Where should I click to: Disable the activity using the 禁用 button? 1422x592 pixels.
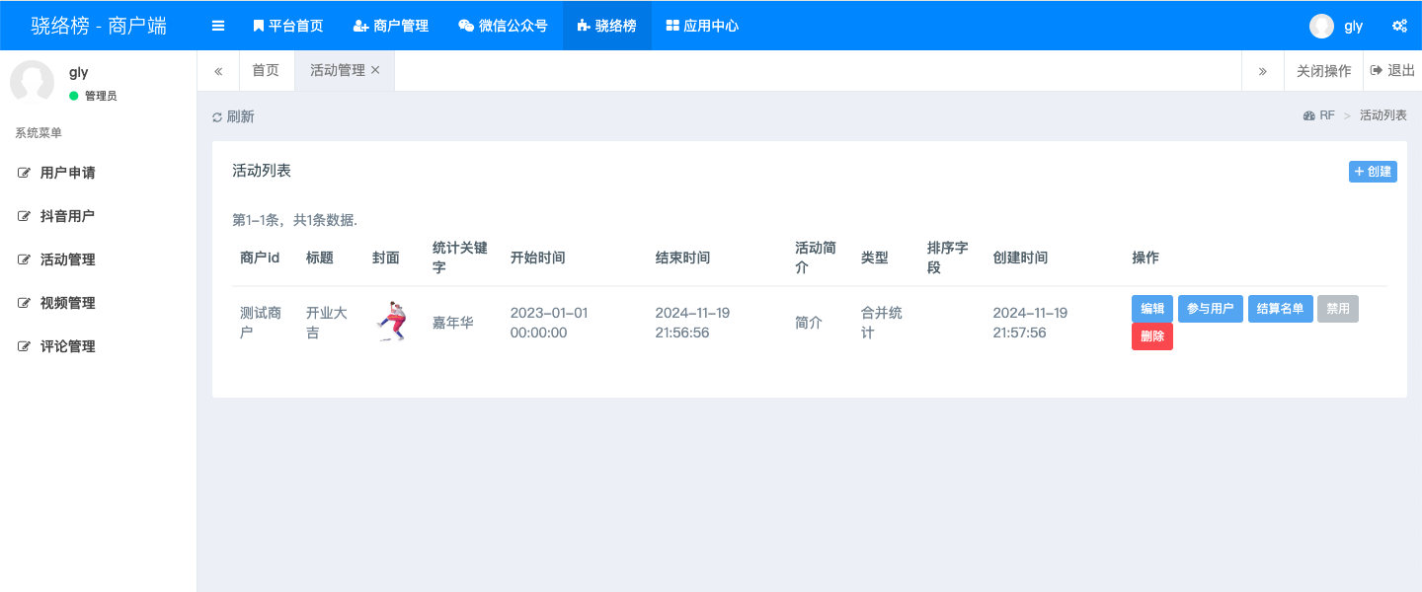pos(1338,309)
